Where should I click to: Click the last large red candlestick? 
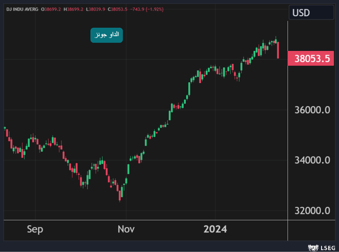[x=278, y=50]
